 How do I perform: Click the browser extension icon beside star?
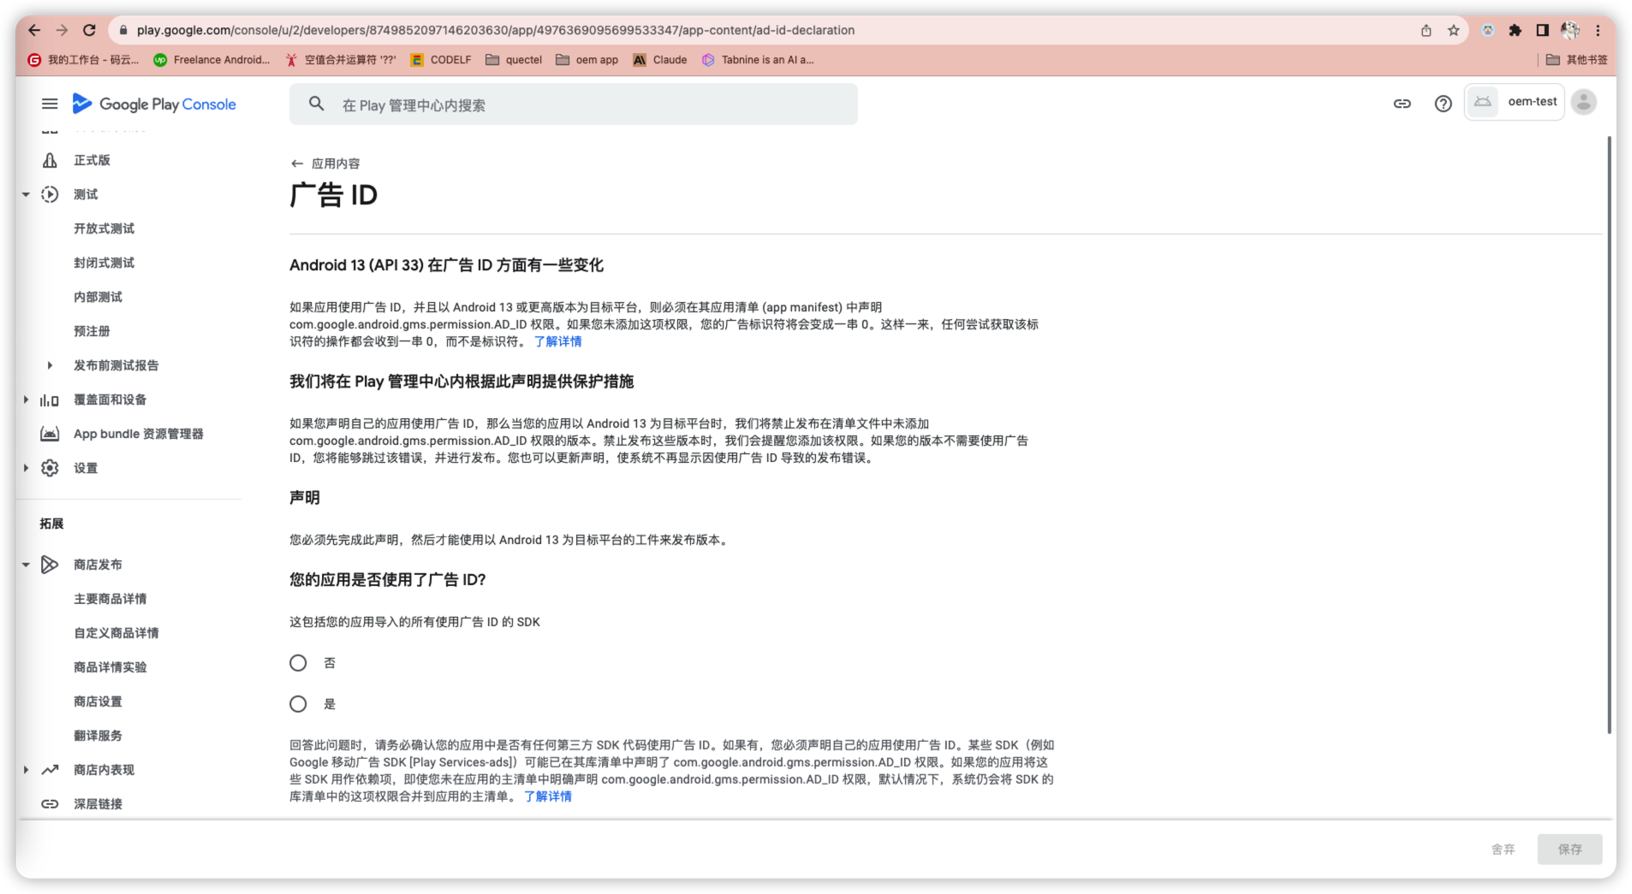click(x=1488, y=30)
